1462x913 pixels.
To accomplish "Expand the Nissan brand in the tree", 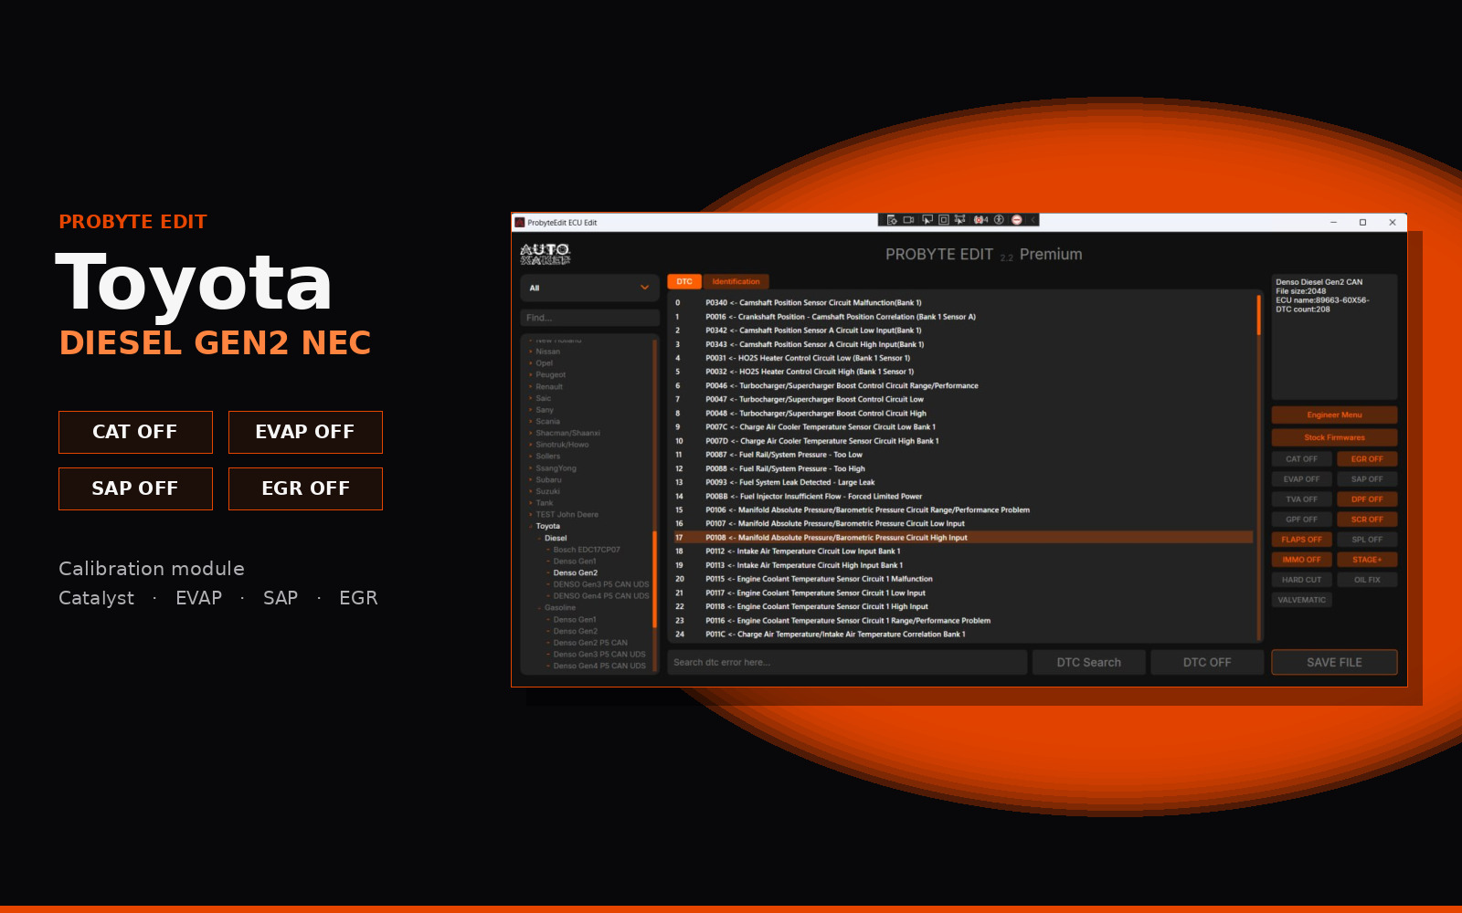I will pyautogui.click(x=531, y=352).
